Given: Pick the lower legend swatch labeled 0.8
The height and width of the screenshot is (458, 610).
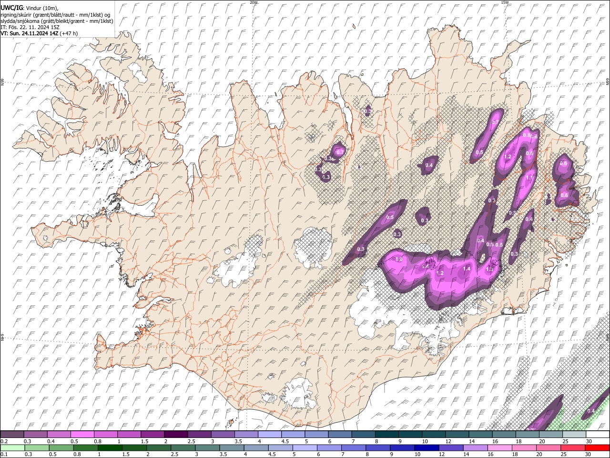Looking at the screenshot, I should click(85, 448).
